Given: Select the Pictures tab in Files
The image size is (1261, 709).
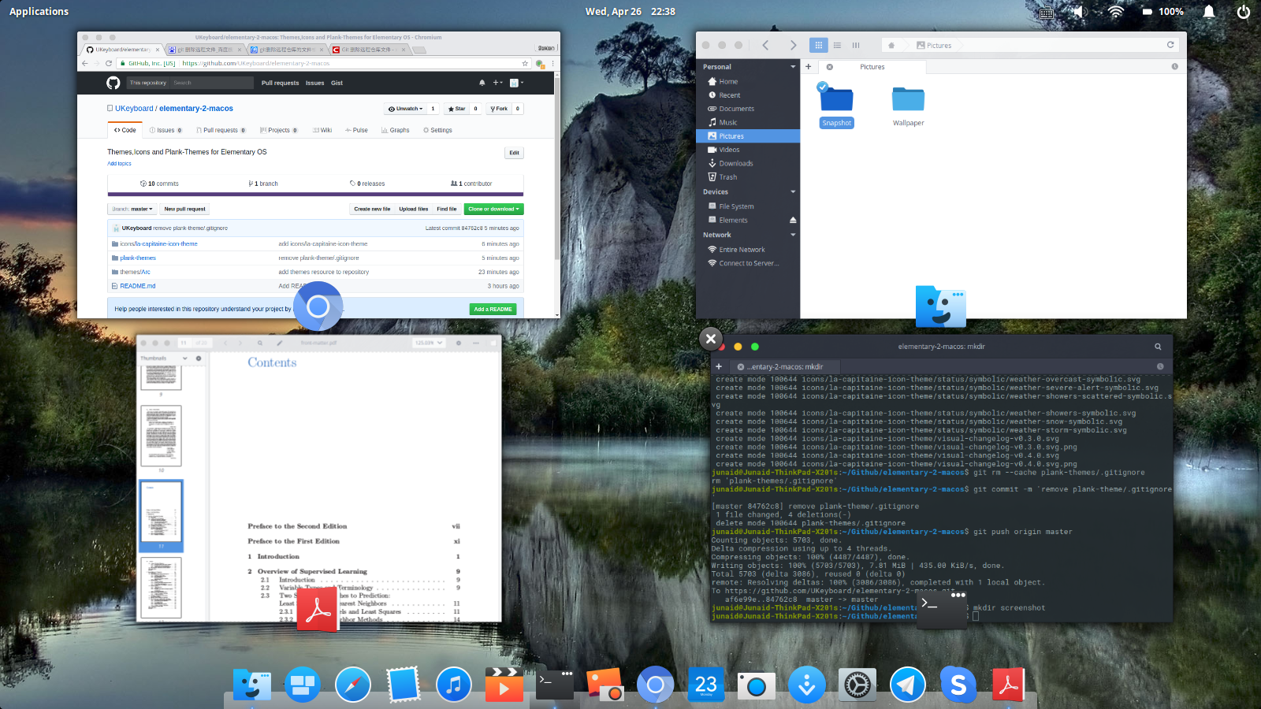Looking at the screenshot, I should coord(872,67).
